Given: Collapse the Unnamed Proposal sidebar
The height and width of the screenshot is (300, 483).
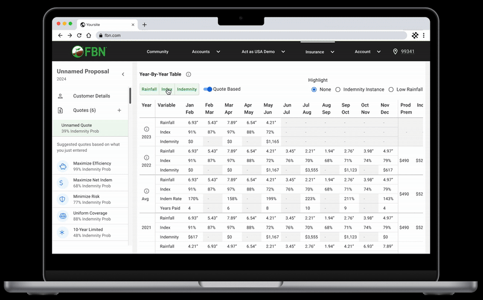Looking at the screenshot, I should coord(123,74).
